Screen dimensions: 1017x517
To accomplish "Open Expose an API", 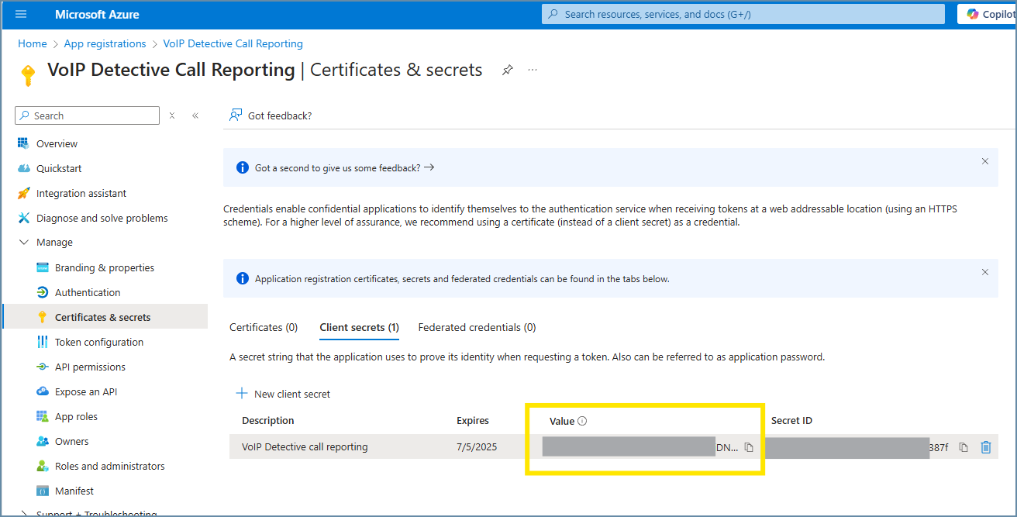I will pos(86,391).
